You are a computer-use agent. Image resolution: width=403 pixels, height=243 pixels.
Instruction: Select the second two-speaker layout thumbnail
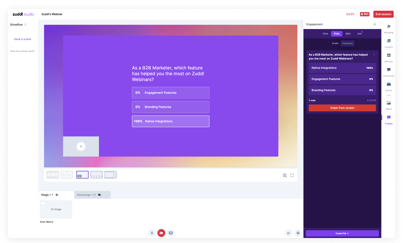(67, 175)
